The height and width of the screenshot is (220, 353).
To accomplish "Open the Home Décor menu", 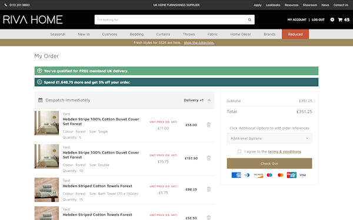I will pos(241,34).
